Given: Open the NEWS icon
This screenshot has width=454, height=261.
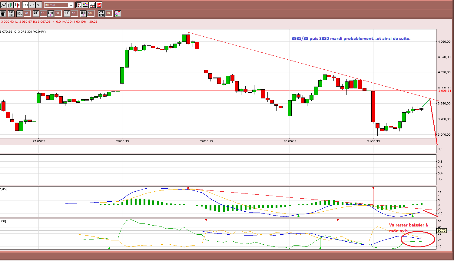Looking at the screenshot, I should point(99,5).
